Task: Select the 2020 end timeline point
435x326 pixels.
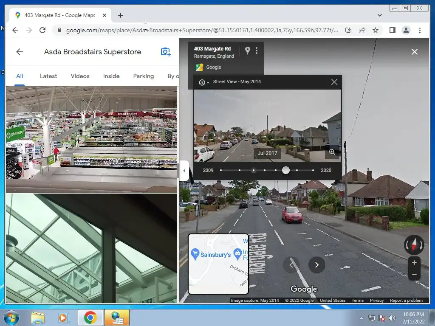Action: [313, 170]
